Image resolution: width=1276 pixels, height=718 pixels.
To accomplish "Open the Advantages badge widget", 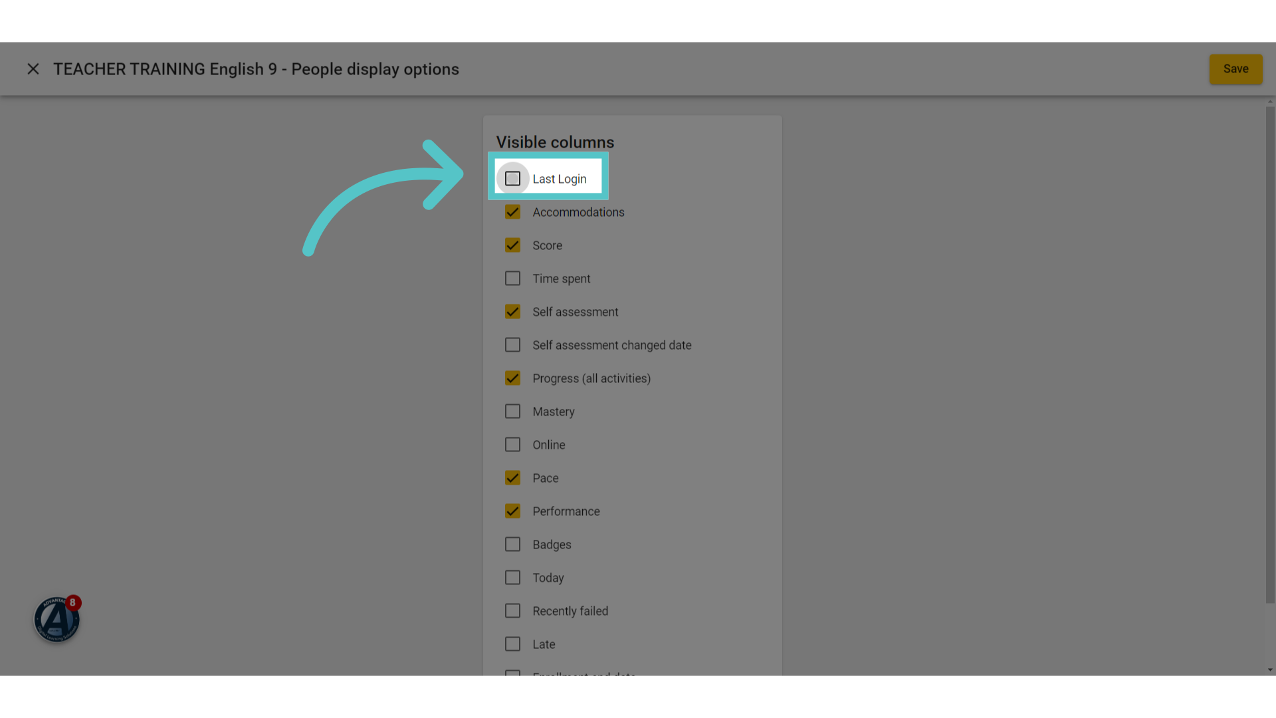I will click(57, 620).
